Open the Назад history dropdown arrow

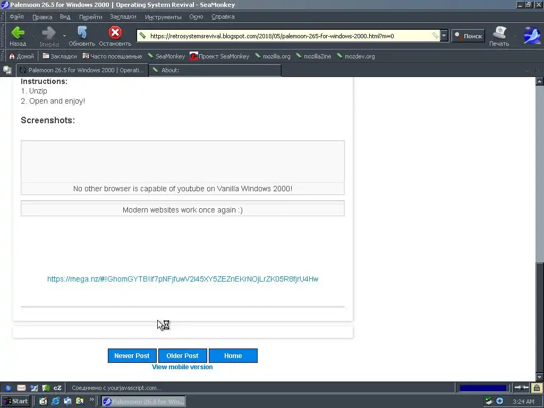(33, 36)
